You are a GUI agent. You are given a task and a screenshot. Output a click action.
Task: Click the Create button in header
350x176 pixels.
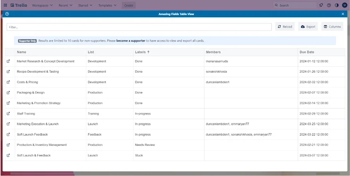(128, 5)
